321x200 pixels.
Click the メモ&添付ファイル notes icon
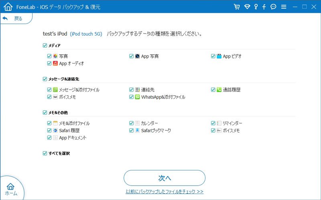point(55,123)
